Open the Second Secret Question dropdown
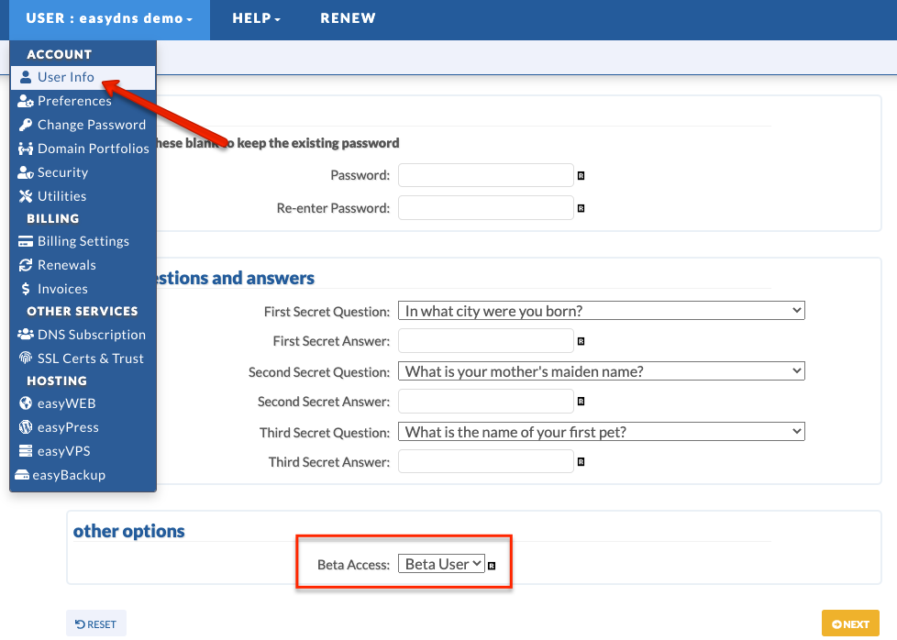This screenshot has width=897, height=640. pyautogui.click(x=602, y=371)
